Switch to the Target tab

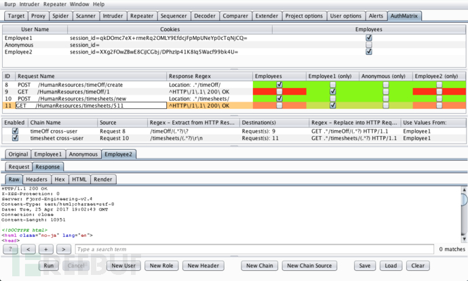pos(16,16)
